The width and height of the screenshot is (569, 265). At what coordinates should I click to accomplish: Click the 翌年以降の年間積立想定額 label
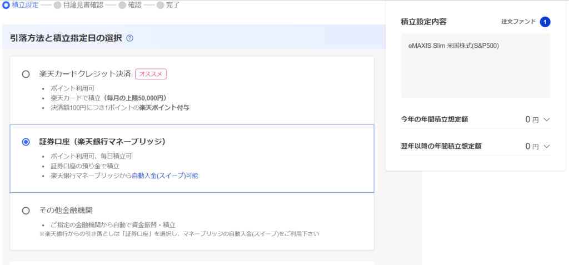441,146
